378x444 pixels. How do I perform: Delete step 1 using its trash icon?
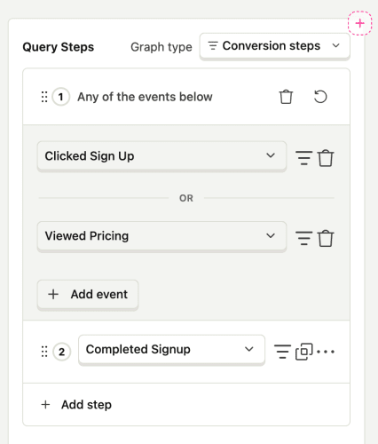pos(286,97)
